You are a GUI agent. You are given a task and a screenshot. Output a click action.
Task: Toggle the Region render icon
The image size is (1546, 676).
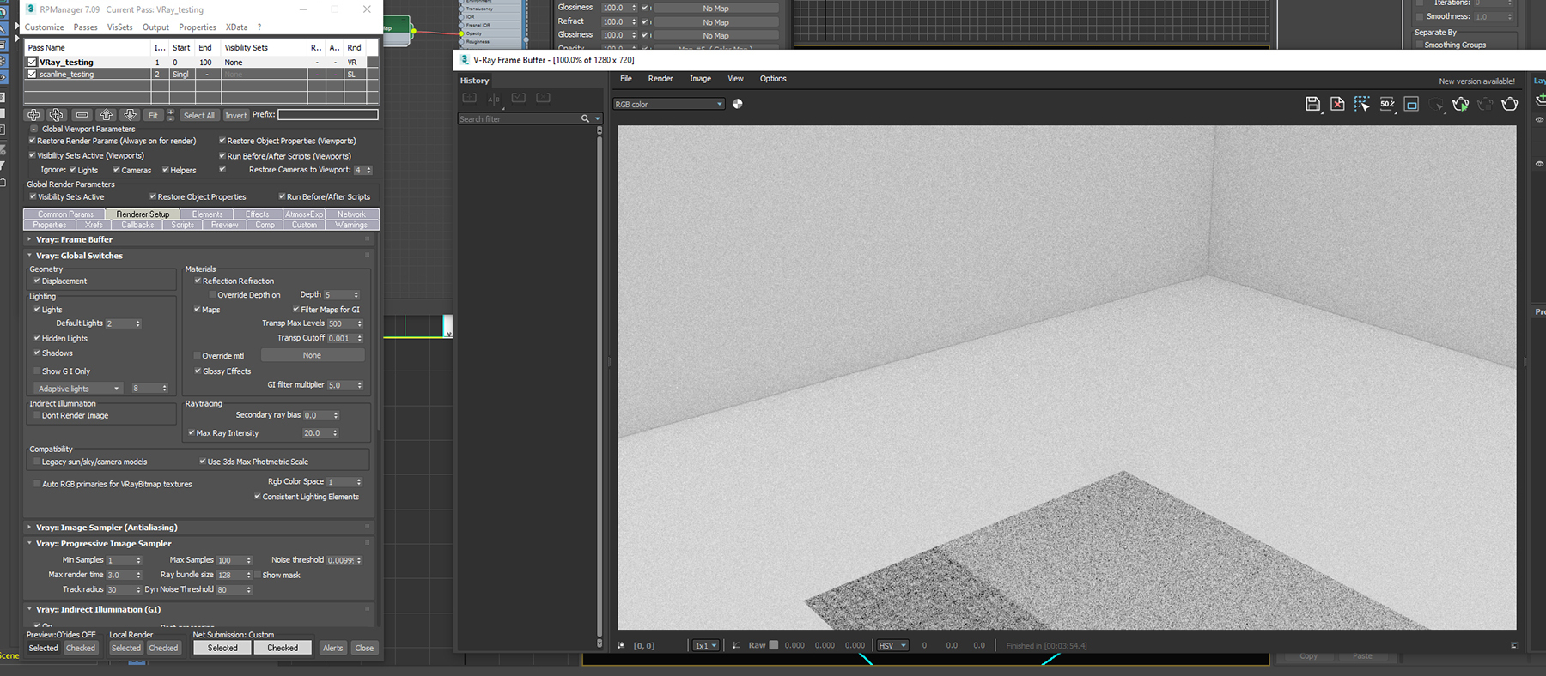click(1411, 104)
